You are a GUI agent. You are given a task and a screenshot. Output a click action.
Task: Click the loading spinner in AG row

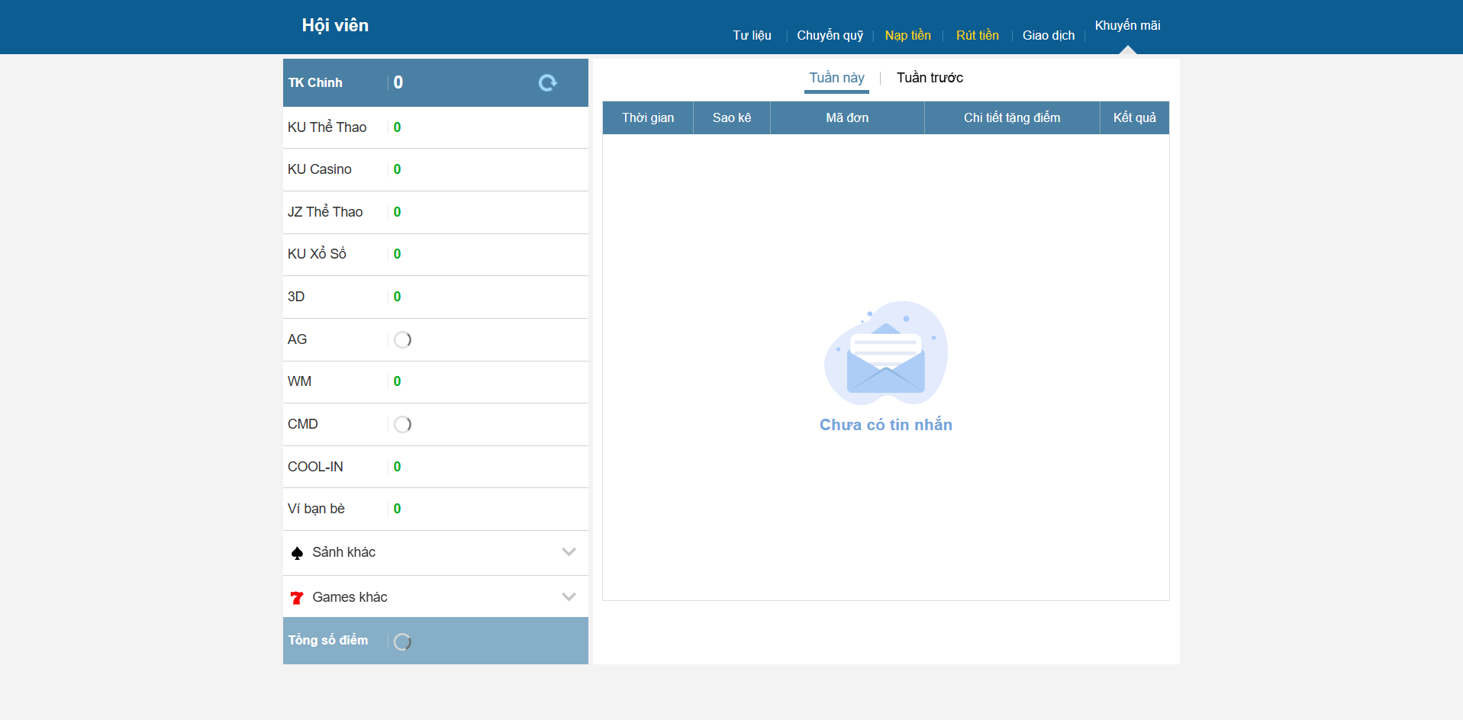pyautogui.click(x=402, y=340)
